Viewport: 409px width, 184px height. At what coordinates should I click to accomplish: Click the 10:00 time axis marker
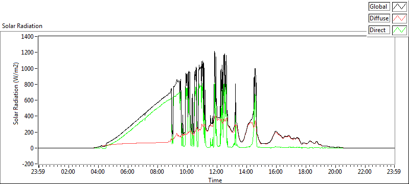(x=187, y=172)
